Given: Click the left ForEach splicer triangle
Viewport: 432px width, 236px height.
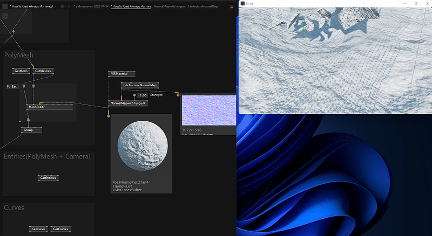Looking at the screenshot, I should click(x=24, y=86).
